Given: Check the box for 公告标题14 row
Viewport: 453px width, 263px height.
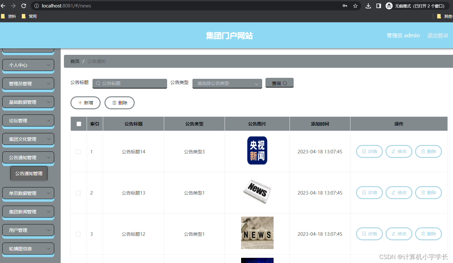Looking at the screenshot, I should (78, 152).
